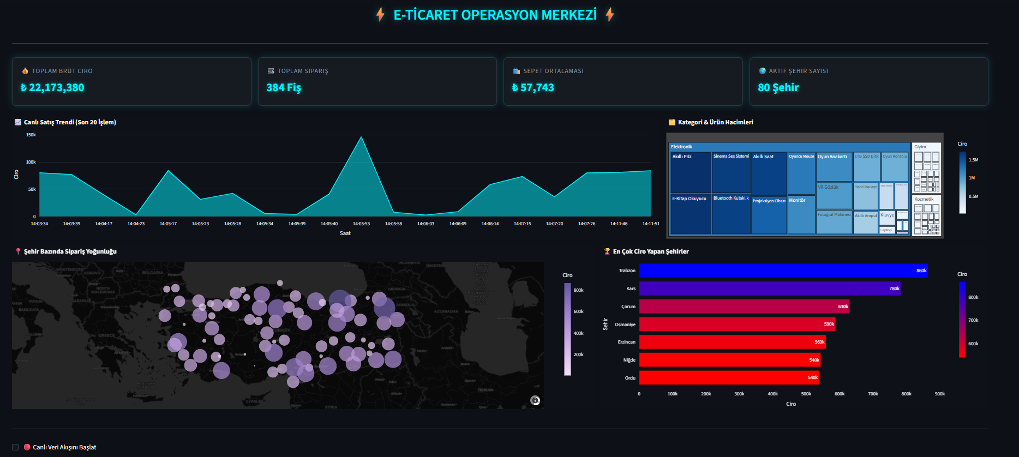
Task: Click the Saat axis title under the trend chart
Action: point(345,233)
